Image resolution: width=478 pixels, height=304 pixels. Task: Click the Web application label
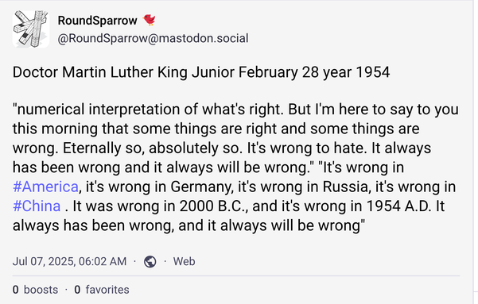click(x=185, y=261)
